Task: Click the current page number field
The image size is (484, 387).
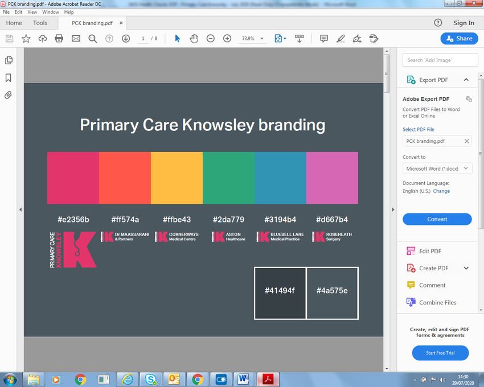Action: tap(143, 39)
